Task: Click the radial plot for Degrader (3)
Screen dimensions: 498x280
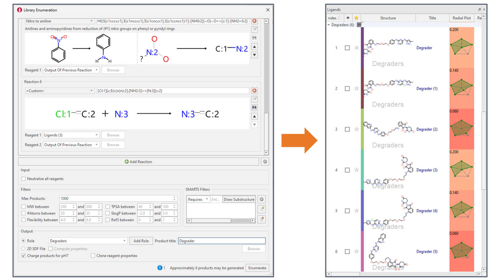Action: (x=461, y=169)
